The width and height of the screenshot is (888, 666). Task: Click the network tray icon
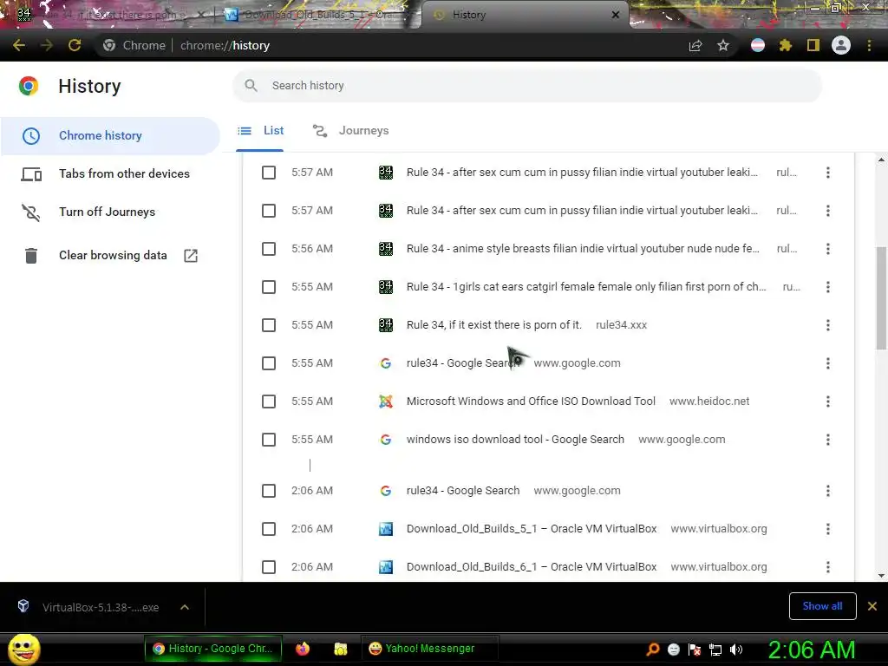tap(715, 650)
